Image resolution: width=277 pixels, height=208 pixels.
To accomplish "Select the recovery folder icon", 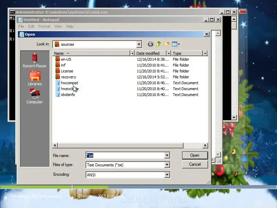I will [x=57, y=77].
